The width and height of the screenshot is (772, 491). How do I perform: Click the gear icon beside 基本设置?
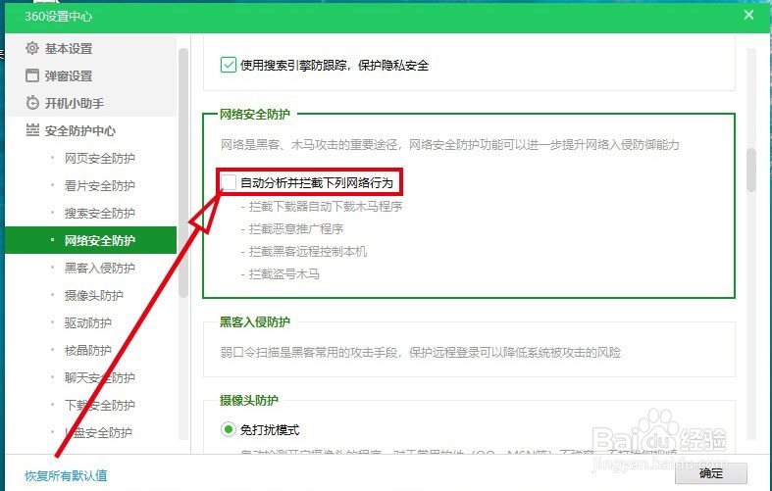[x=32, y=48]
